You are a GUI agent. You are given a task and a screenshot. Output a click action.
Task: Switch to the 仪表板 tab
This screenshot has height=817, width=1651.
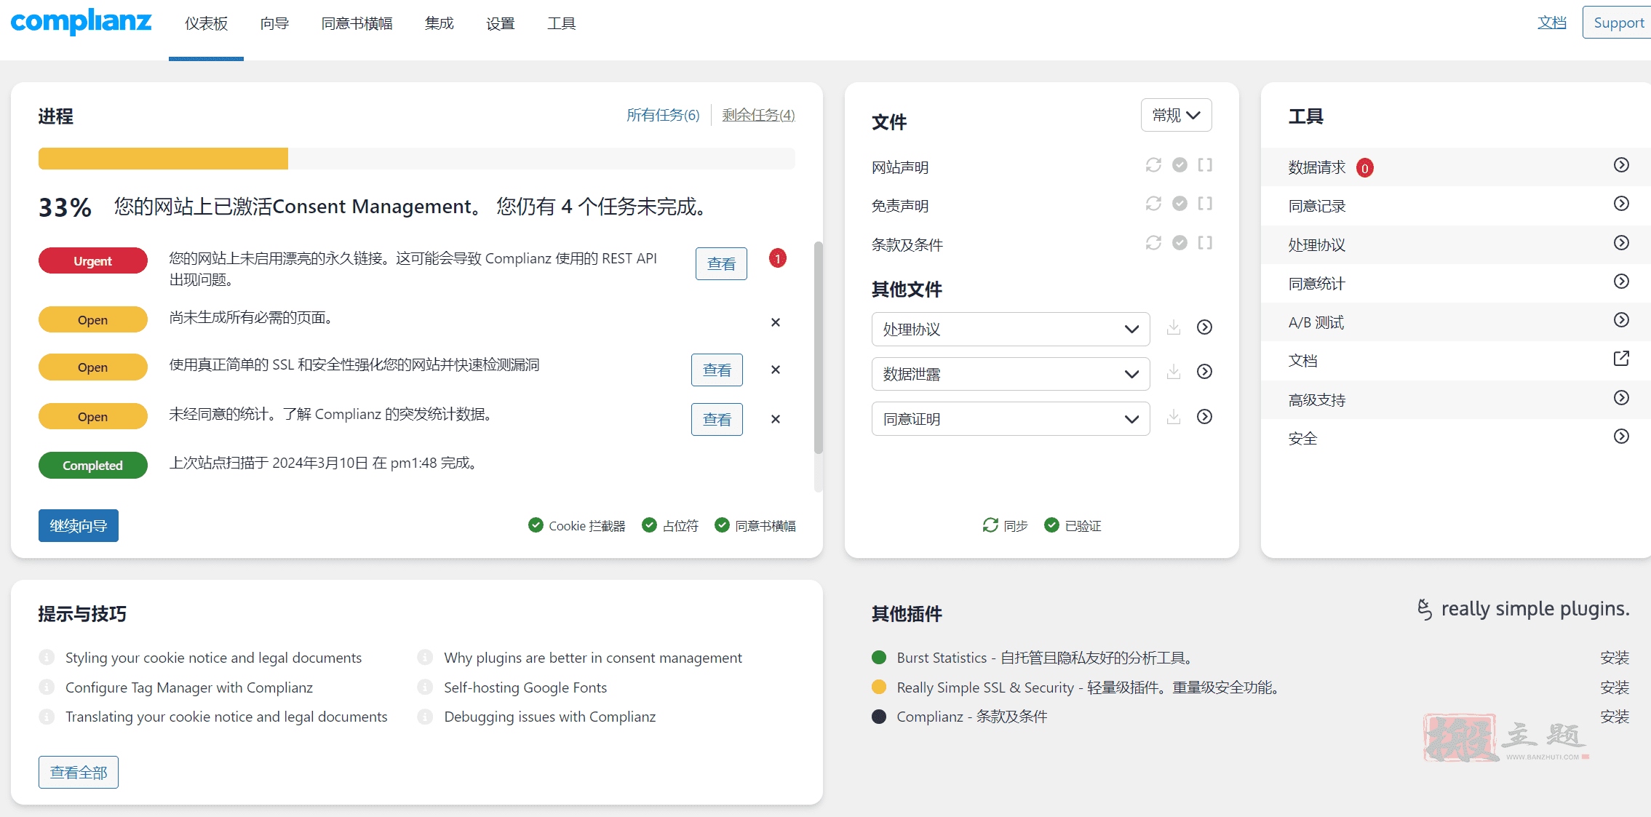click(206, 24)
